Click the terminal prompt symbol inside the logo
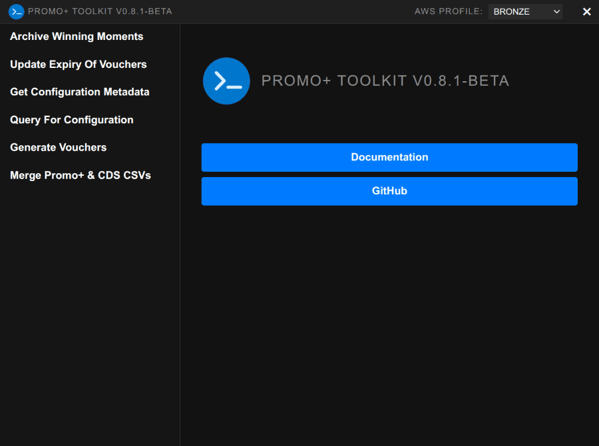Screen dimensions: 599x446 [x=226, y=81]
